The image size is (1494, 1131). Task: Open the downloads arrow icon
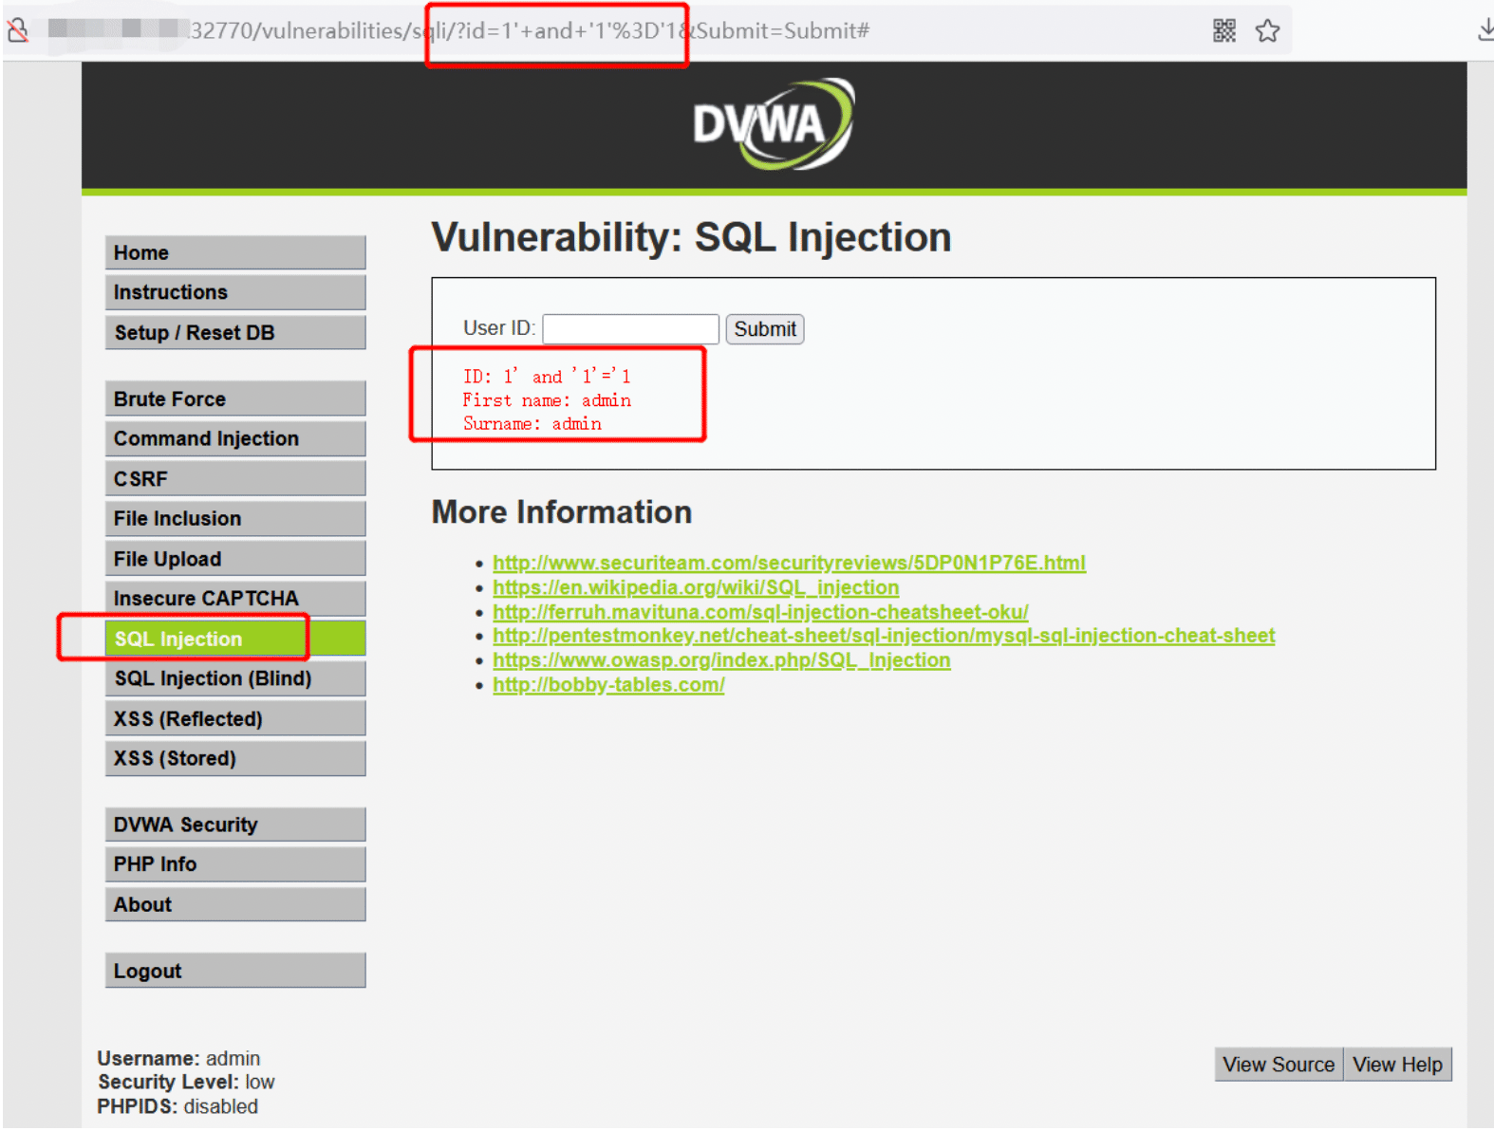[1485, 30]
